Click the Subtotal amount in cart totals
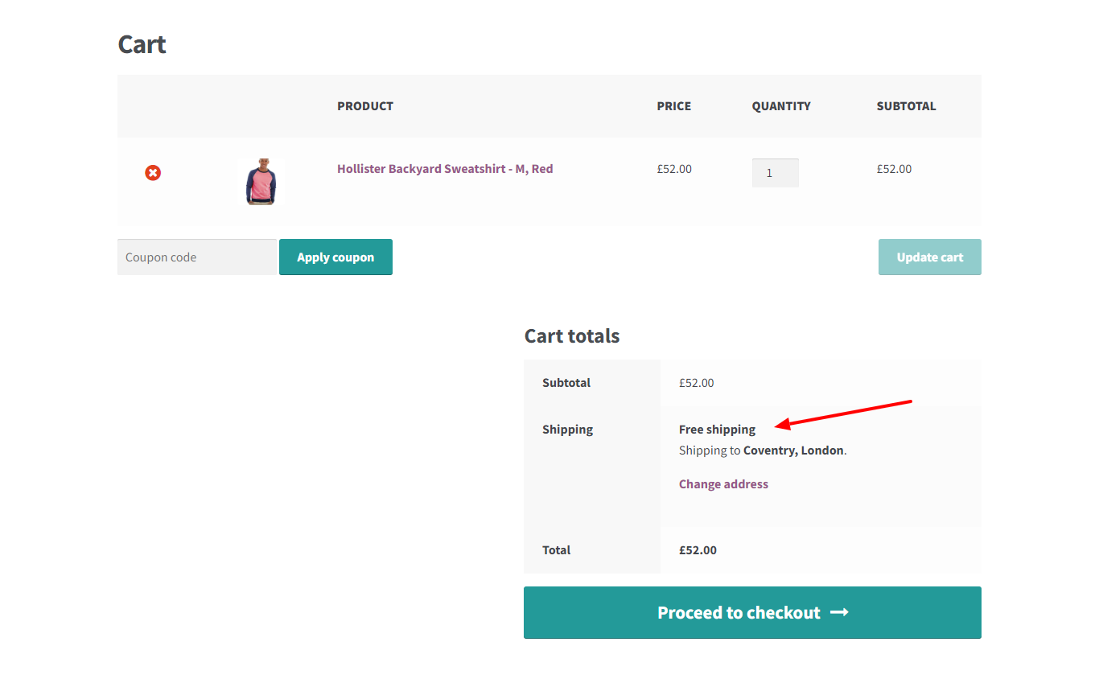Viewport: 1099px width, 687px height. point(696,382)
